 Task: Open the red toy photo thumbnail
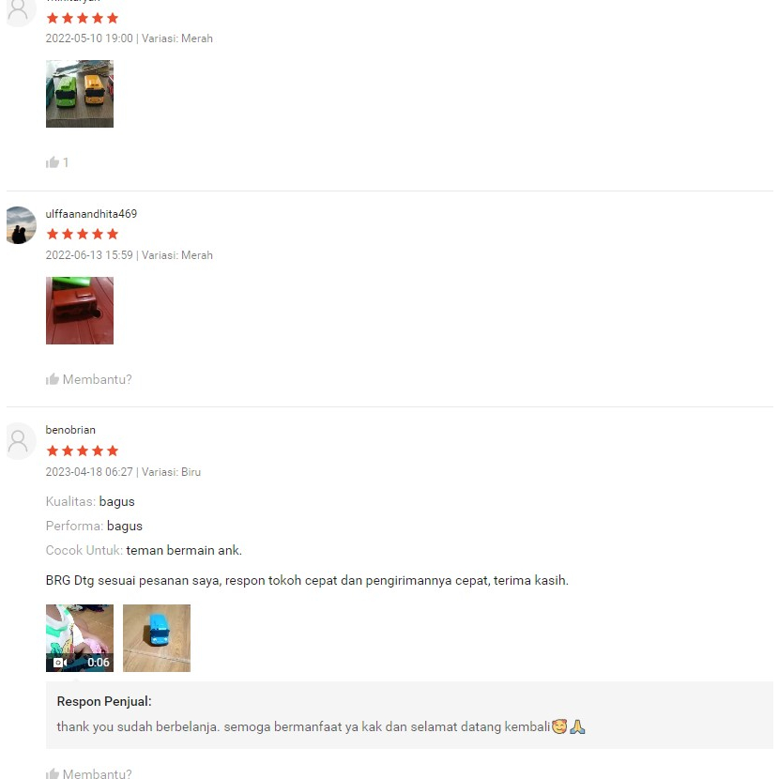click(x=80, y=311)
